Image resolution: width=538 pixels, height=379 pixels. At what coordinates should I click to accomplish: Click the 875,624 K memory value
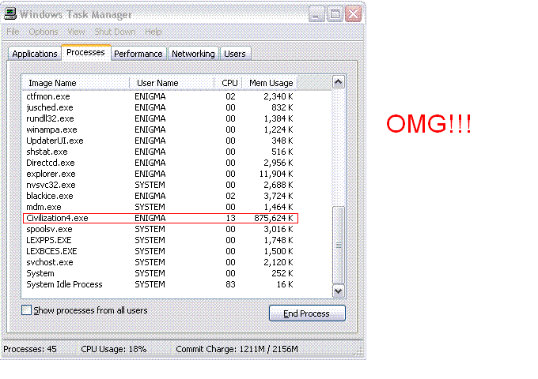pyautogui.click(x=274, y=218)
